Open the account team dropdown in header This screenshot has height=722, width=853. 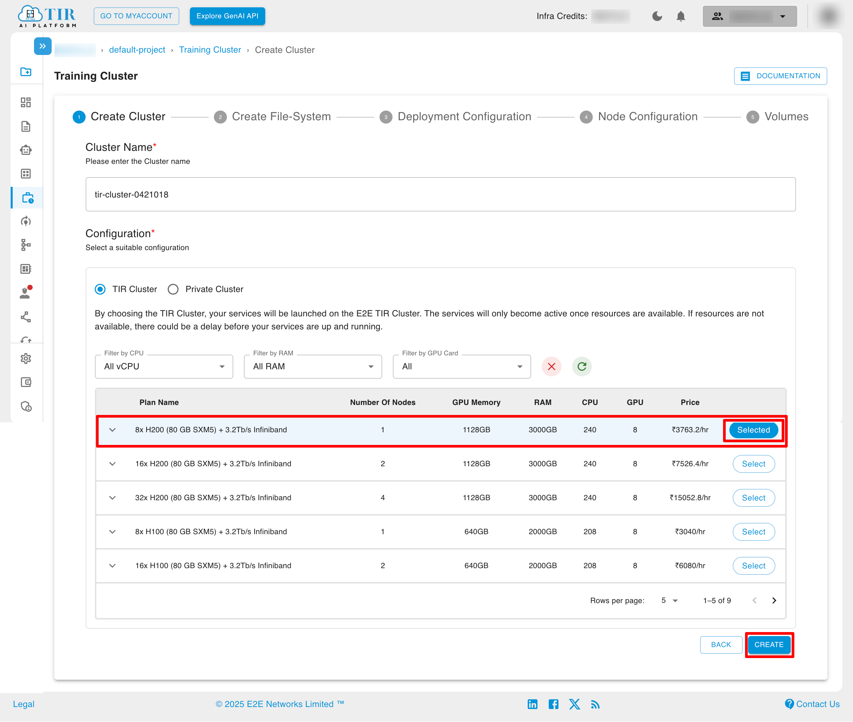pyautogui.click(x=749, y=16)
